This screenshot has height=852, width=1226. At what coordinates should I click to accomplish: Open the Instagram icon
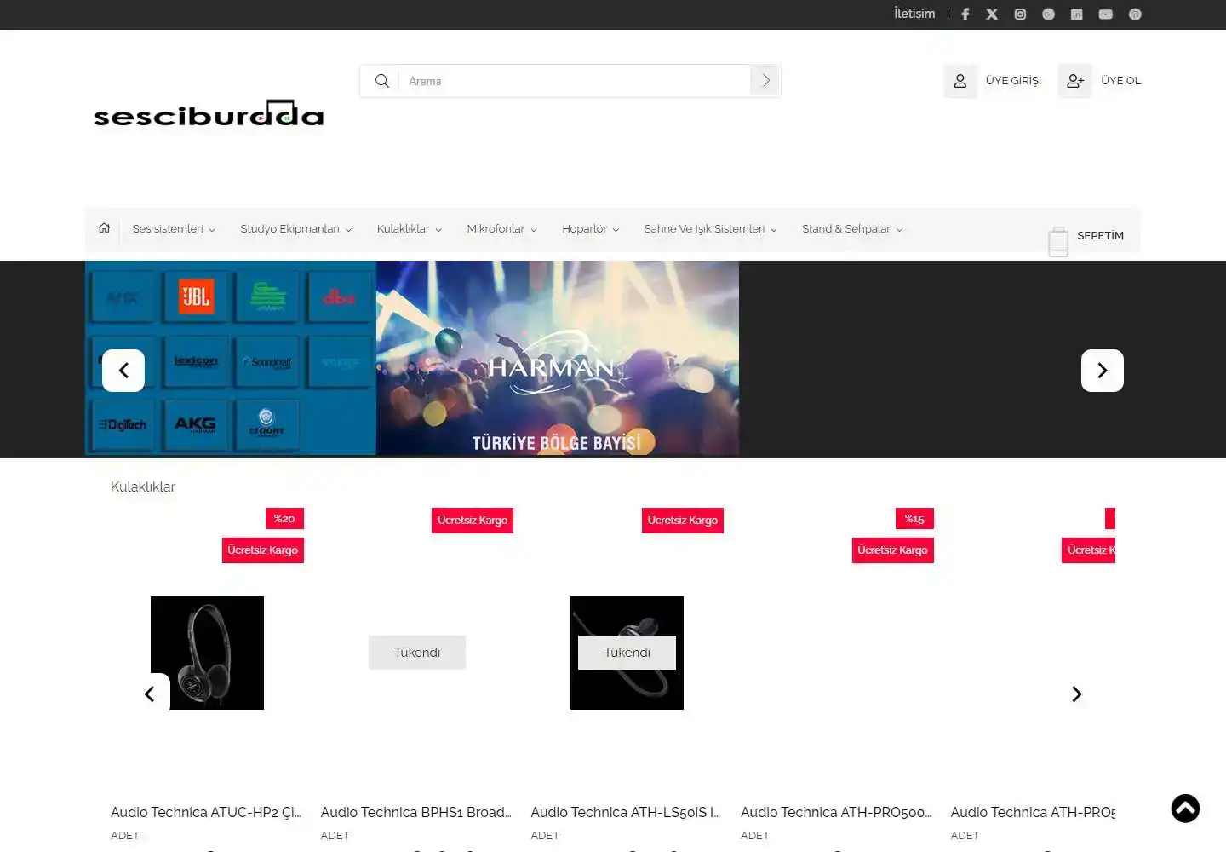click(1020, 14)
